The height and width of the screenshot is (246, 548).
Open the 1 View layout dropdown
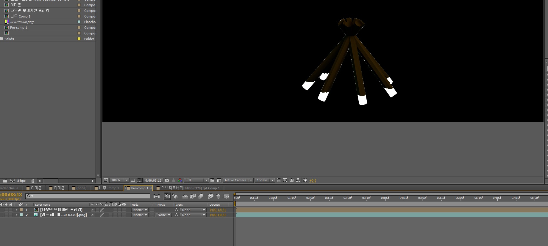265,180
